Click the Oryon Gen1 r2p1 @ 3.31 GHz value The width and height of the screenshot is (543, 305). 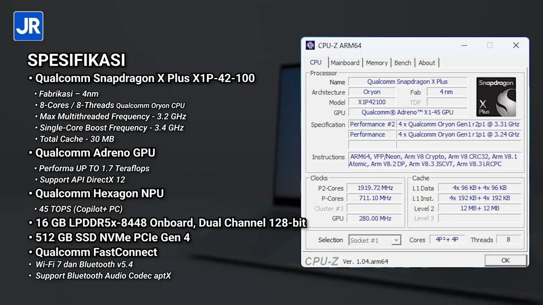(x=459, y=124)
